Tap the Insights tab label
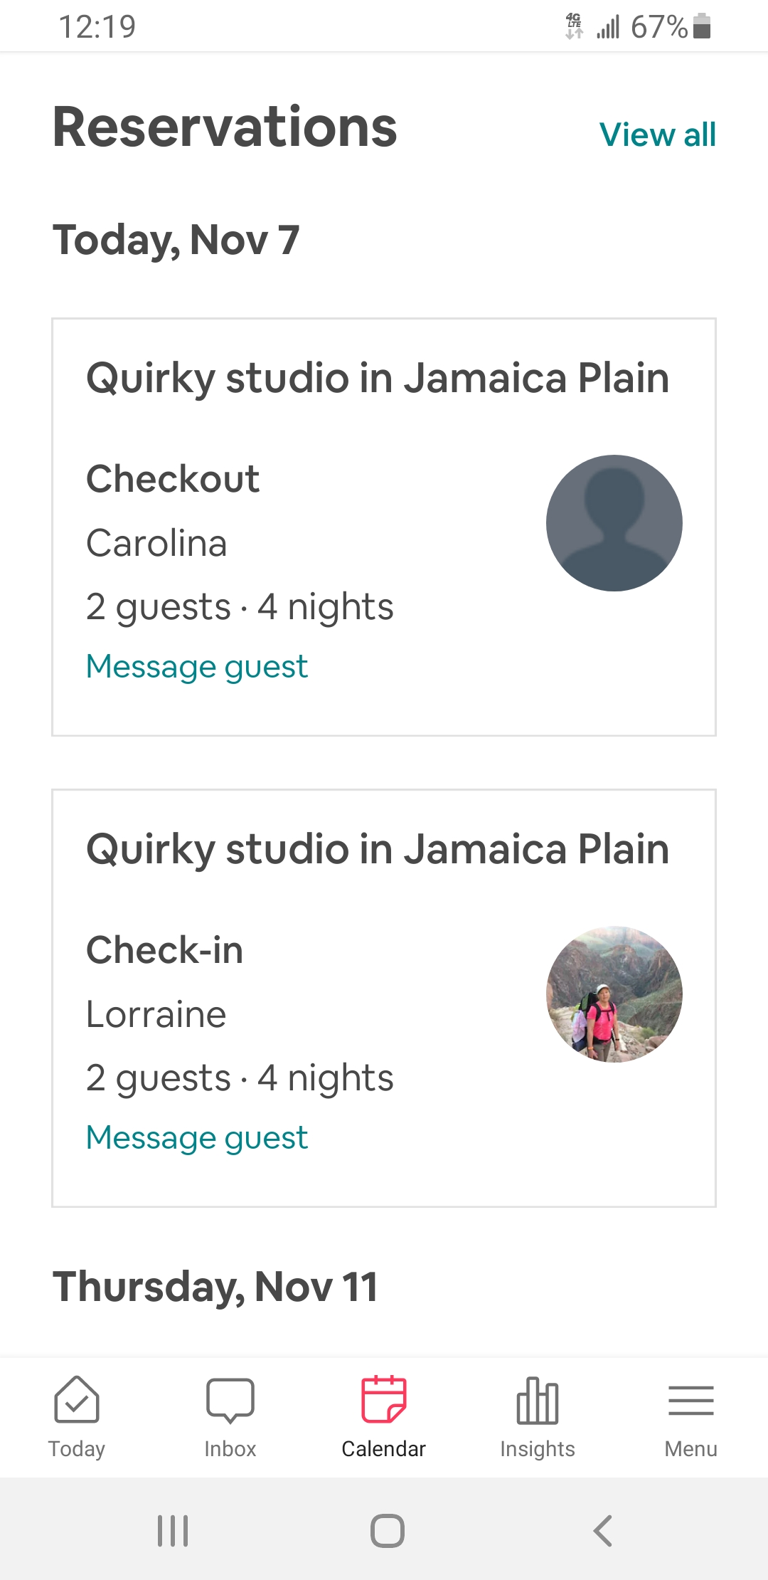 click(537, 1449)
